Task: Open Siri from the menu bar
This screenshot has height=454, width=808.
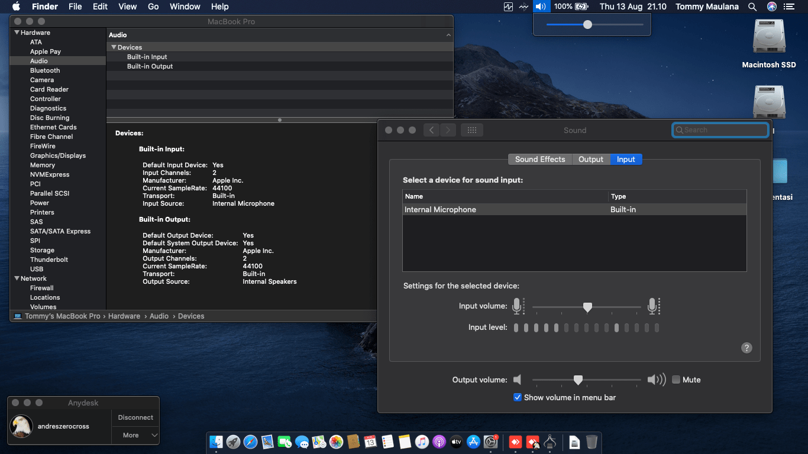Action: (772, 7)
